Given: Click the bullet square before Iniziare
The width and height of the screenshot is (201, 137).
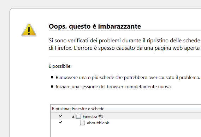Looking at the screenshot, I should [x=52, y=87].
